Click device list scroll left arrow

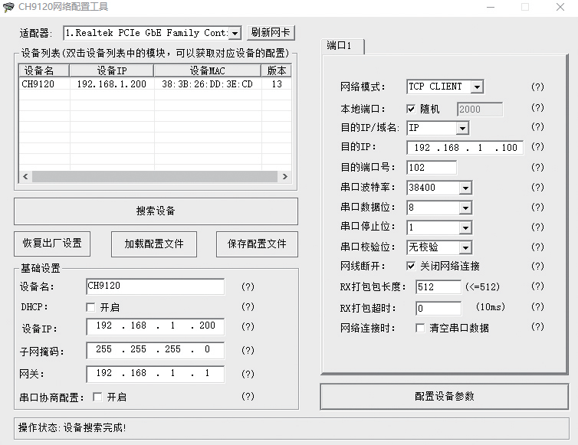pos(25,176)
